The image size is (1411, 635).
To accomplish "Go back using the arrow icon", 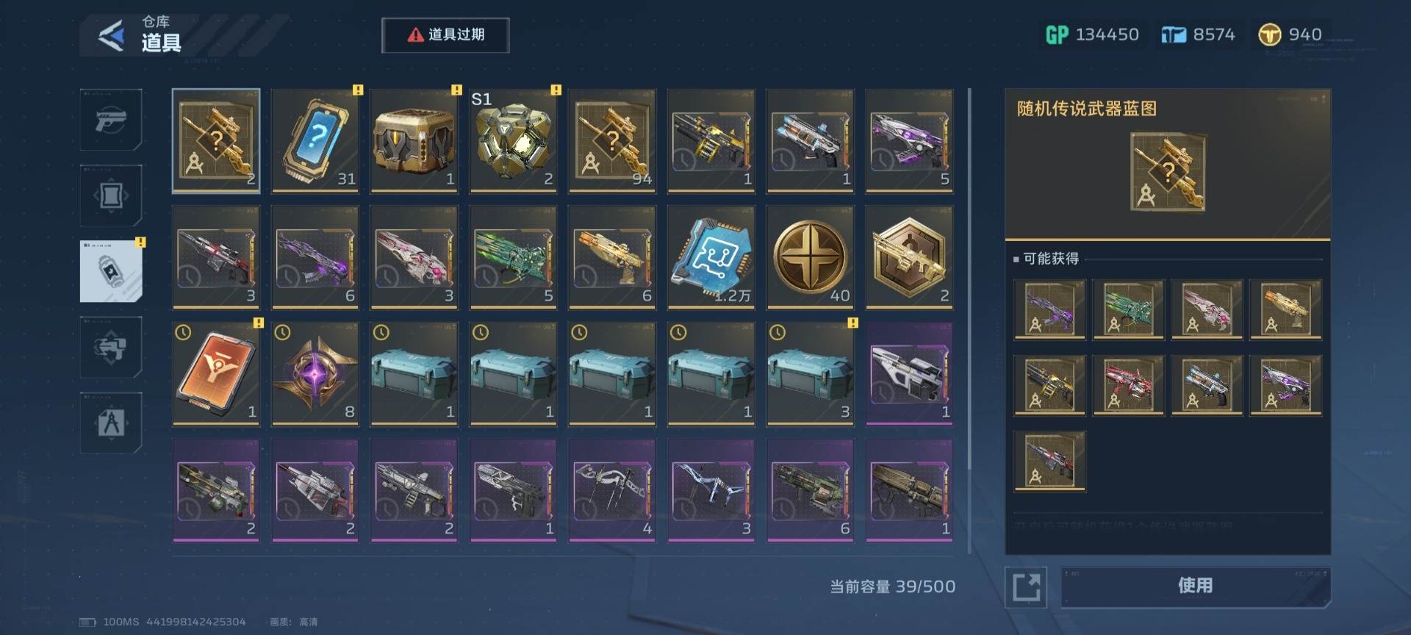I will point(112,35).
